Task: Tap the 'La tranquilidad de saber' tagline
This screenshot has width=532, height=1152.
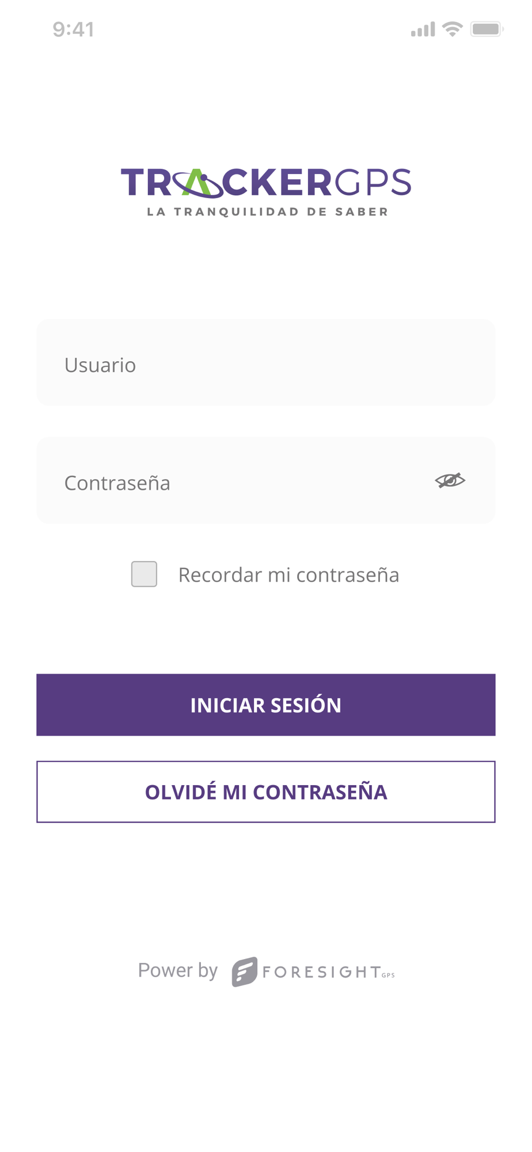Action: [267, 212]
